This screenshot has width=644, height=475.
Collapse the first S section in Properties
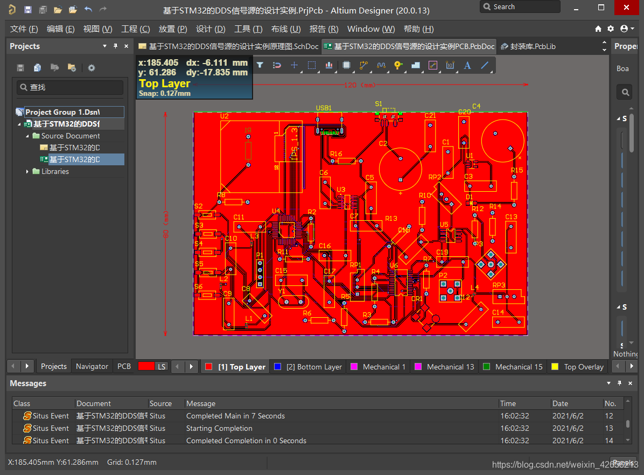click(x=619, y=118)
